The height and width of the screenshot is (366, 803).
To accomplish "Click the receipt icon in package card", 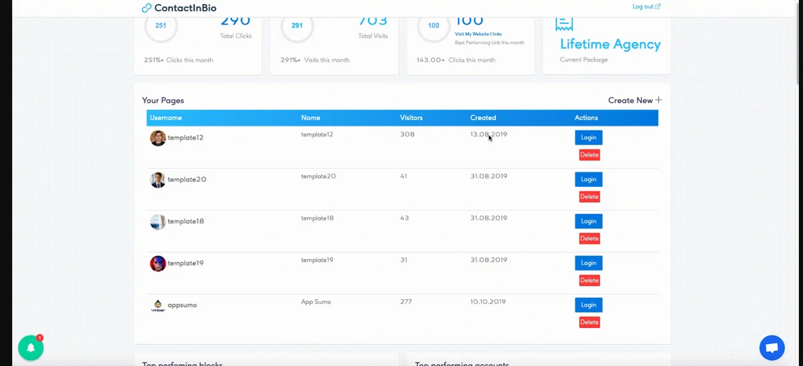I will point(564,23).
